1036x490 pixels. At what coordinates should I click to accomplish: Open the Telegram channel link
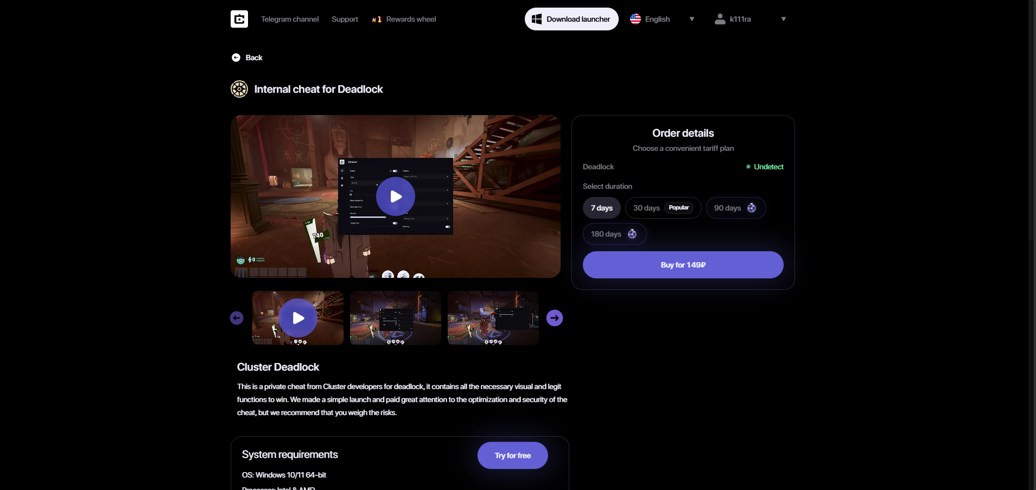(x=290, y=19)
